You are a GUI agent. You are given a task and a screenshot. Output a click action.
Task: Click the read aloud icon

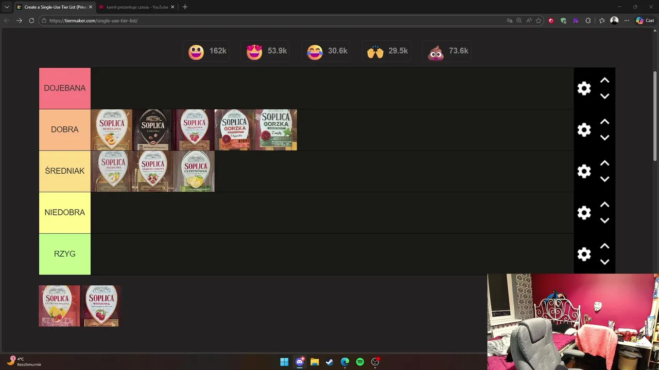(x=529, y=21)
